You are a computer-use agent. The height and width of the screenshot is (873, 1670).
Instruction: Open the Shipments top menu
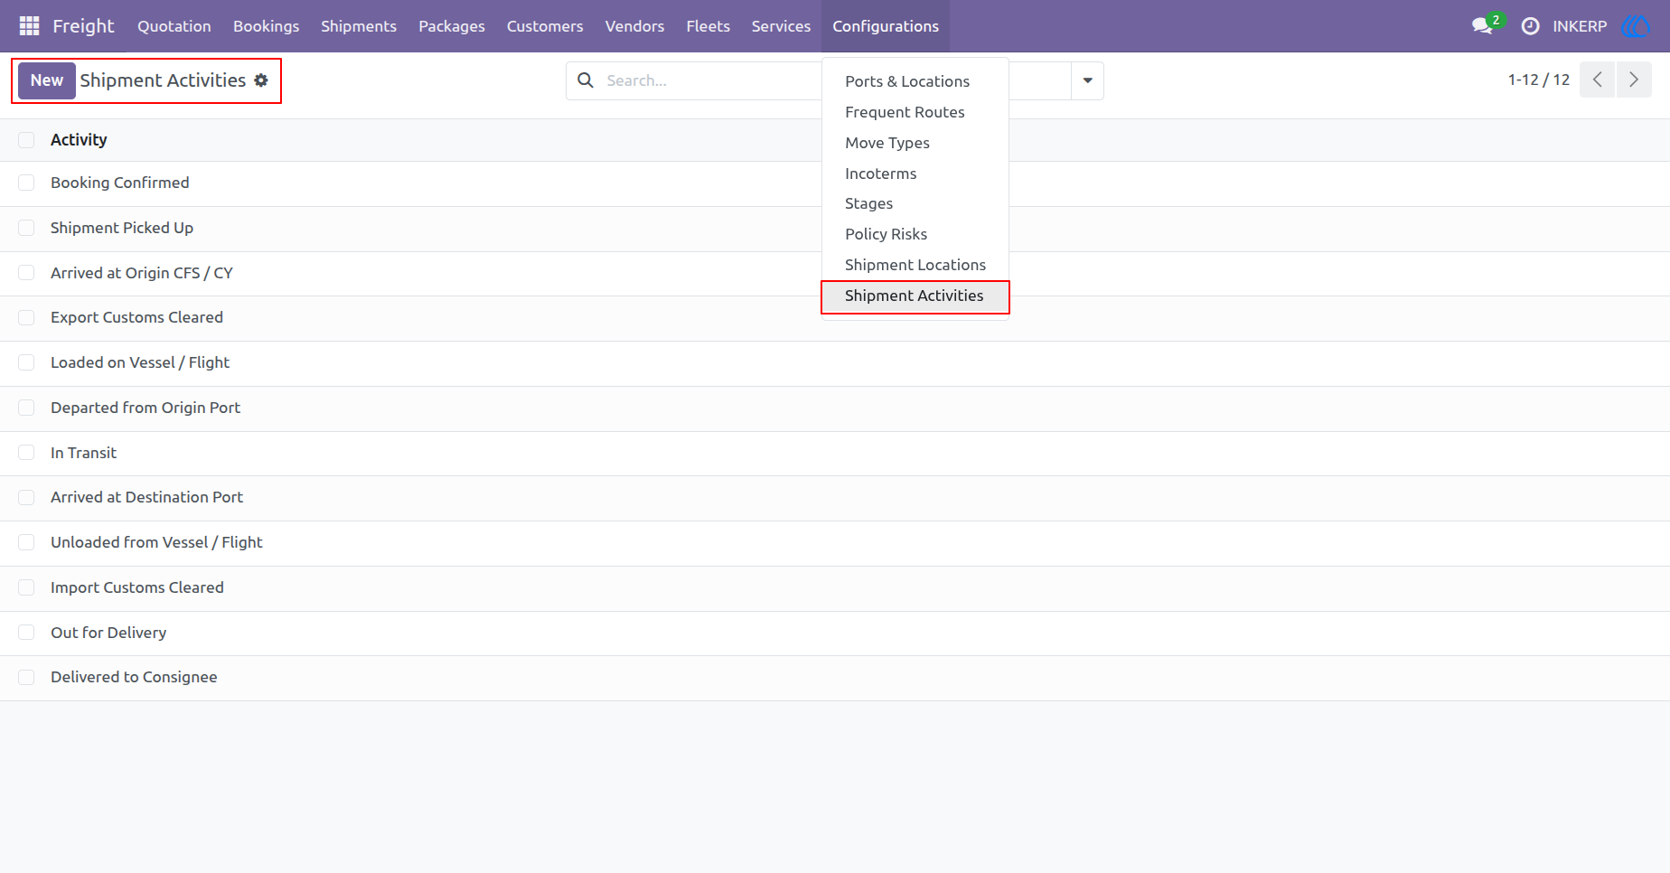(x=359, y=26)
